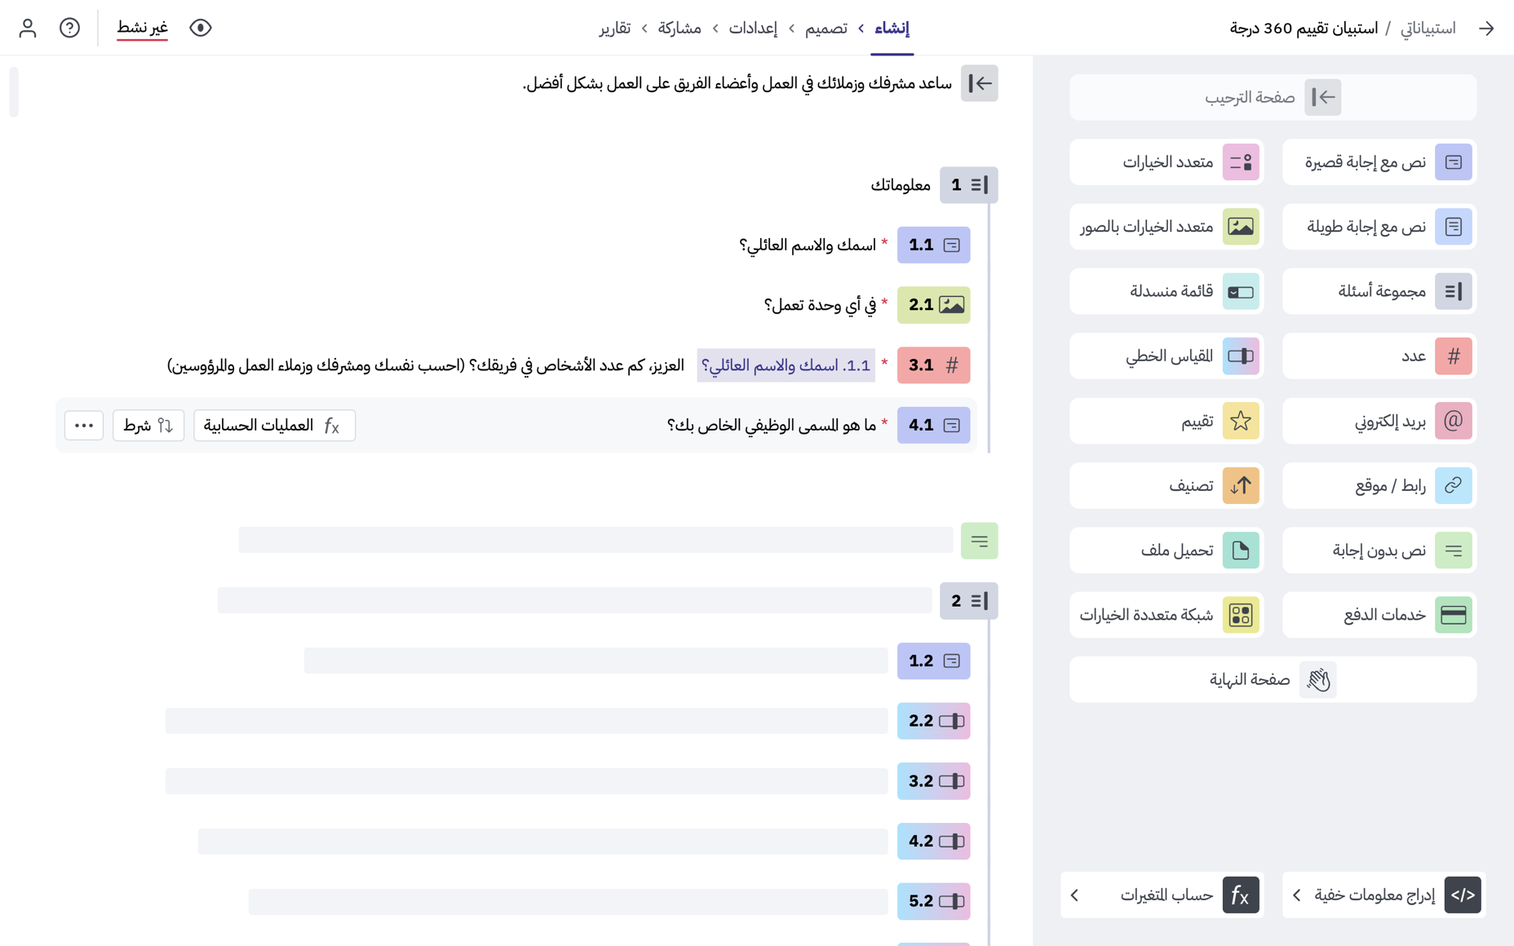Open survey preview with the eye icon

200,27
